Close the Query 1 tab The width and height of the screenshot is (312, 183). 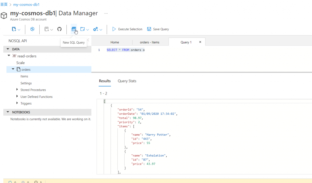click(200, 42)
